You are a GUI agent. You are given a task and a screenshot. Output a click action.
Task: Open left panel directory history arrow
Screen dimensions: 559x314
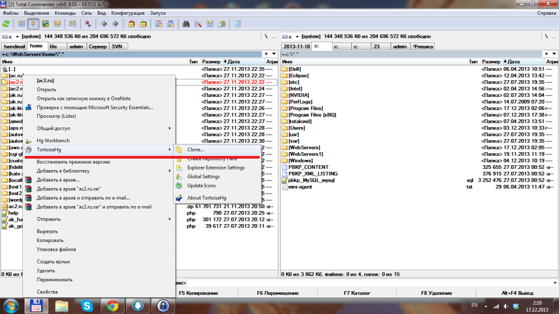coord(274,54)
